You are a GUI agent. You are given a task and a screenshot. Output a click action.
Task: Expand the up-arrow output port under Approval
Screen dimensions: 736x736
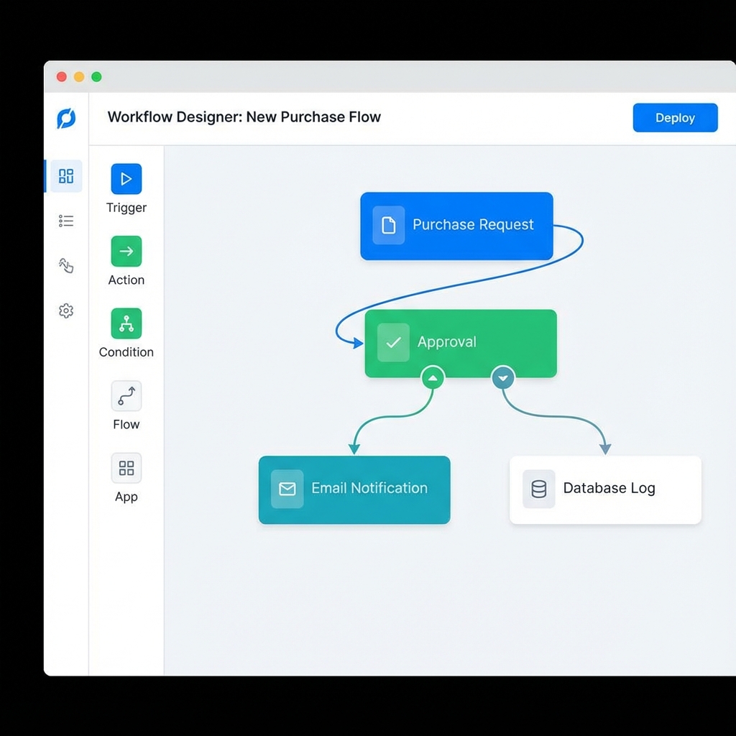[x=433, y=377]
